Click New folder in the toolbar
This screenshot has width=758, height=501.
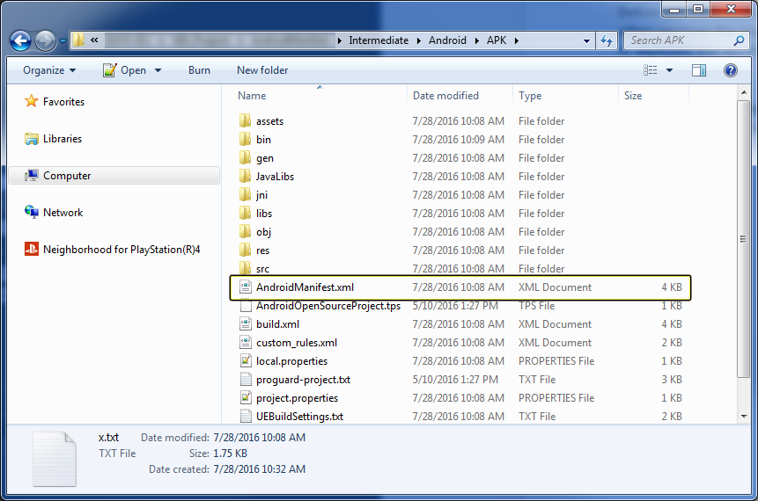[262, 70]
